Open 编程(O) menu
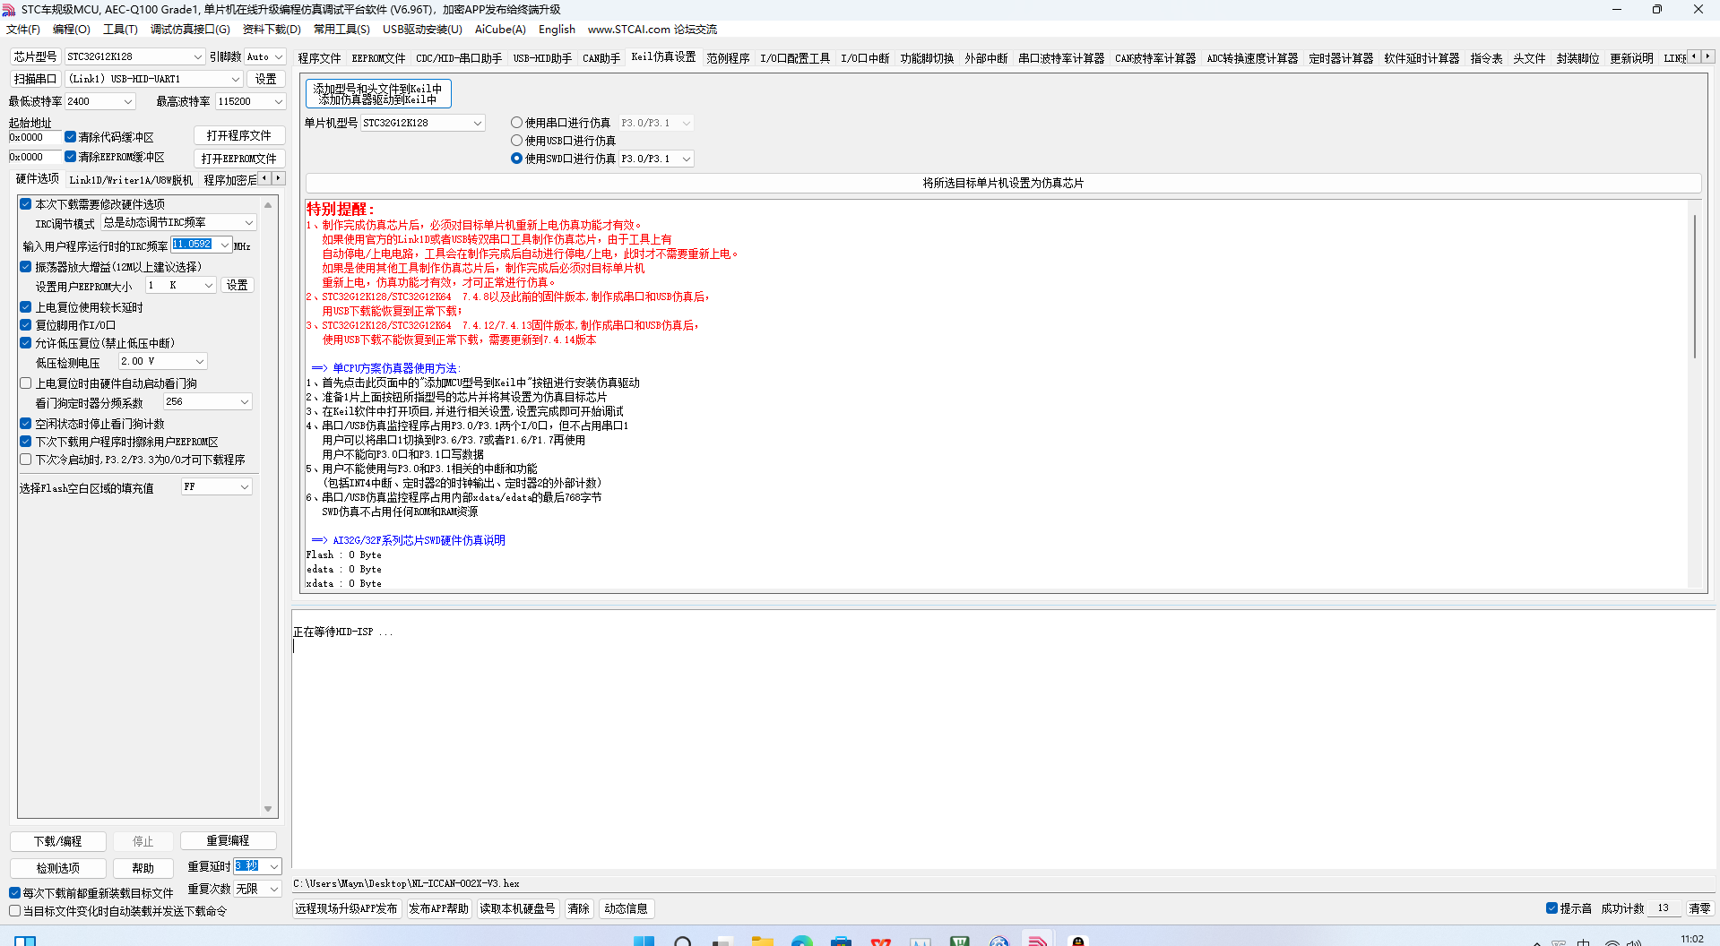1720x946 pixels. pyautogui.click(x=72, y=30)
